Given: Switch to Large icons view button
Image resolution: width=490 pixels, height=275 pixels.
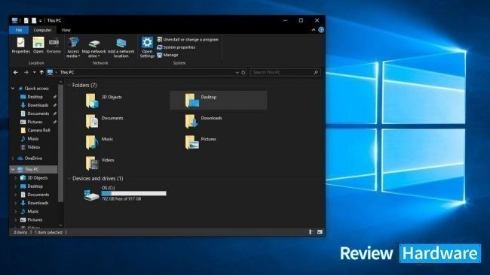Looking at the screenshot, I should click(320, 232).
